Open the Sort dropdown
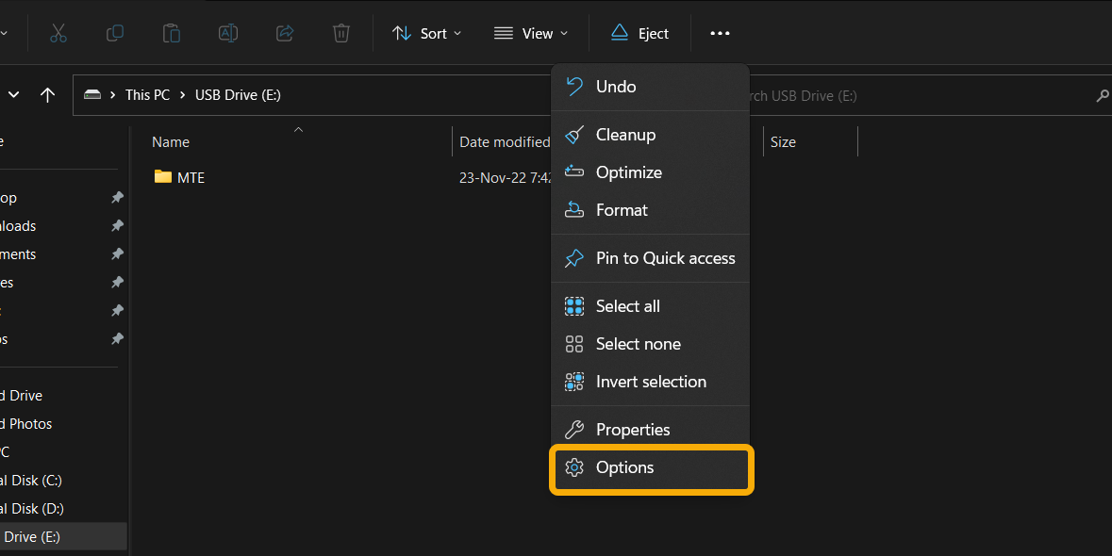The image size is (1112, 556). pos(425,33)
